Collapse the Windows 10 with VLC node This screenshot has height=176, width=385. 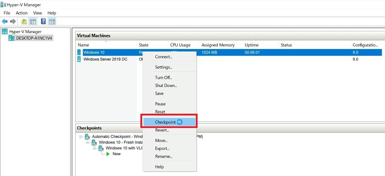(x=95, y=148)
